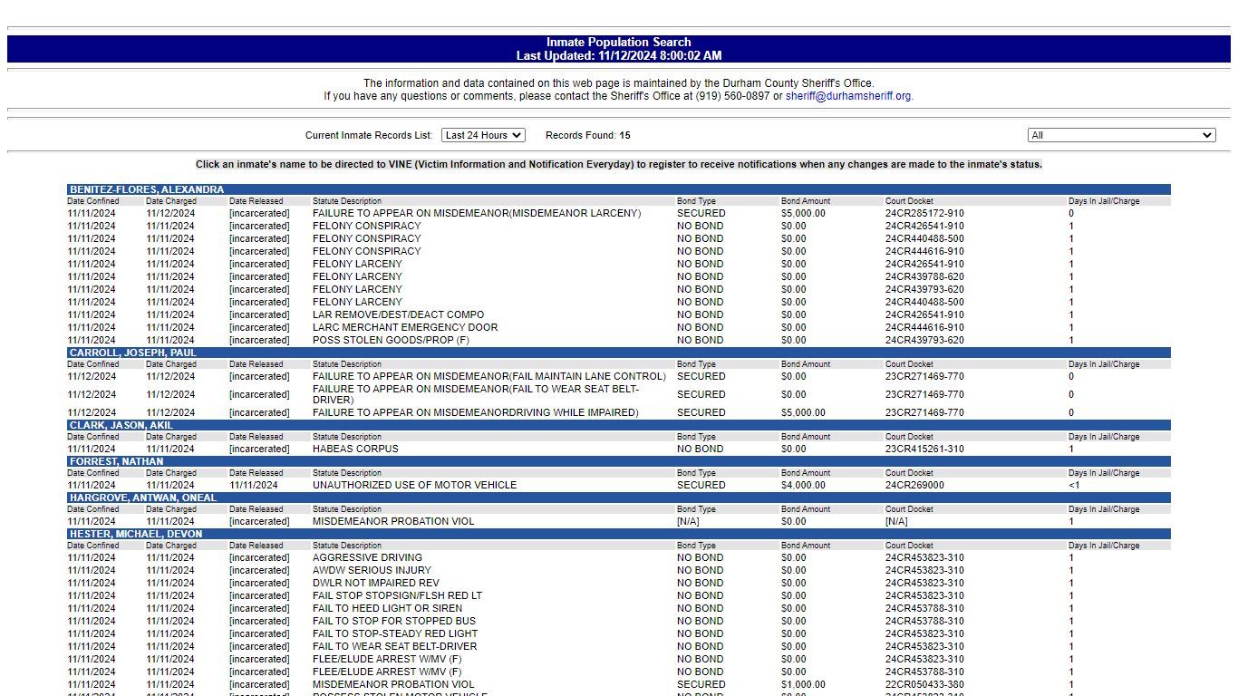Select the $1,000.00 bond amount

[x=804, y=685]
